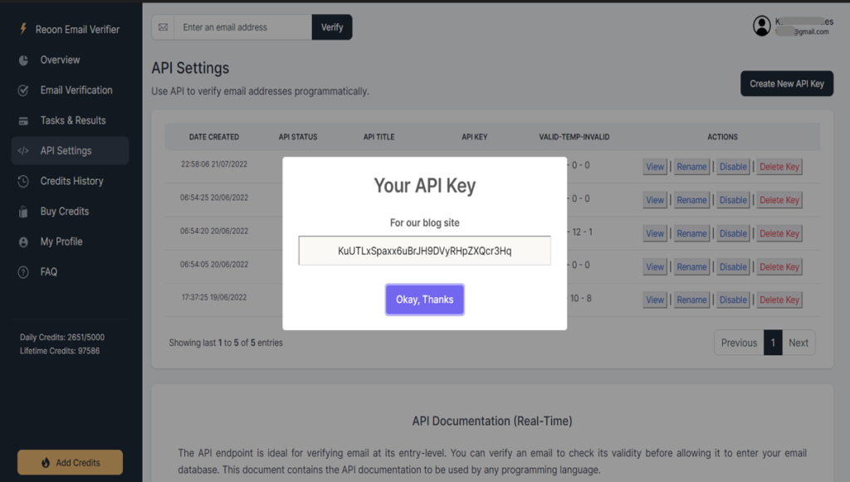Rename the last API key entry
Image resolution: width=850 pixels, height=482 pixels.
pos(691,299)
